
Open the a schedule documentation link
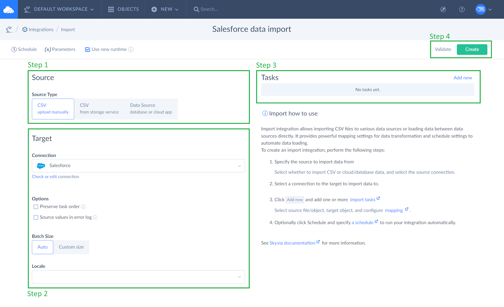(x=365, y=222)
